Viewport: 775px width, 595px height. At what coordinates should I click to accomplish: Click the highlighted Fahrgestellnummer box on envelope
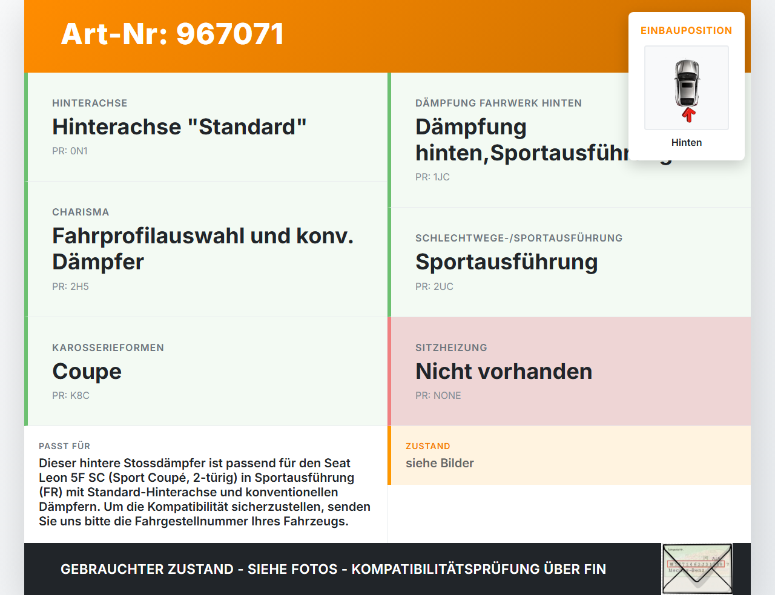[696, 562]
